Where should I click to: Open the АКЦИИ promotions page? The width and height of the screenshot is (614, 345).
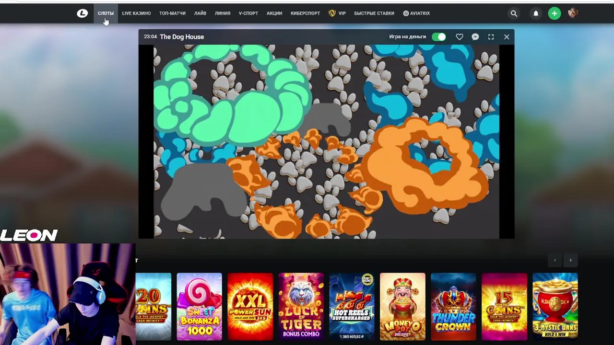[x=274, y=13]
